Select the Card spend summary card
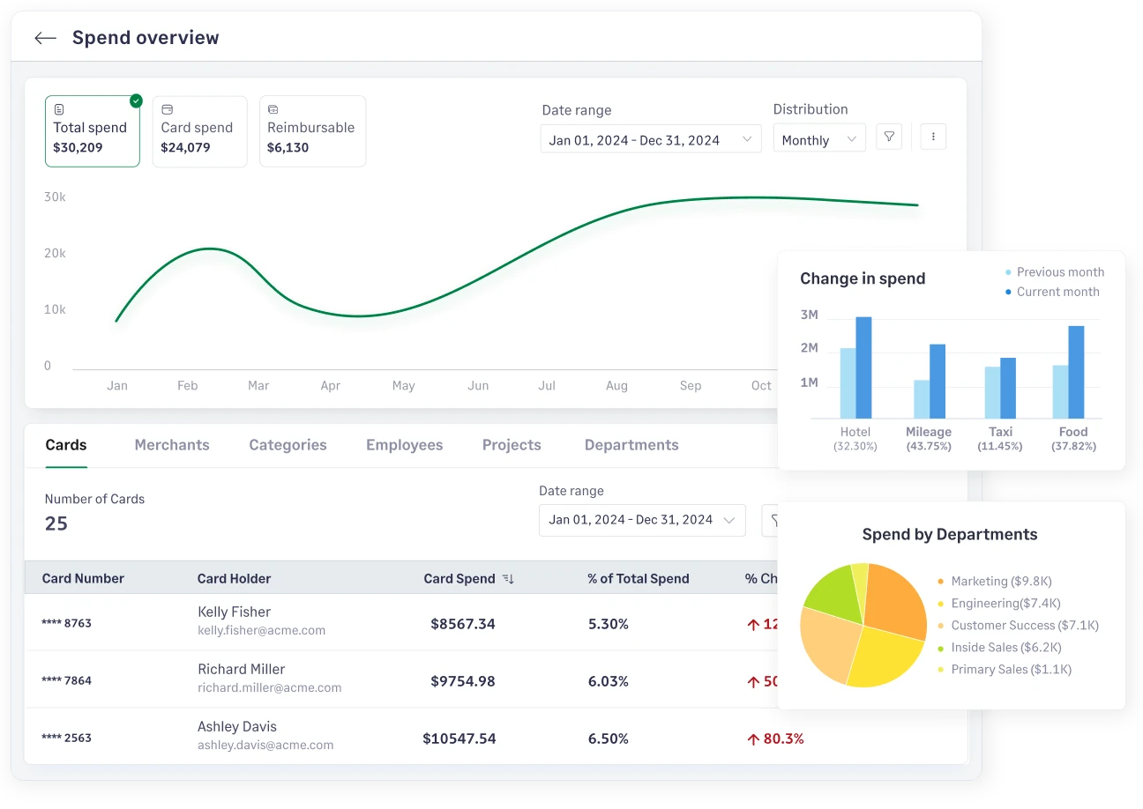This screenshot has width=1143, height=809. point(199,130)
